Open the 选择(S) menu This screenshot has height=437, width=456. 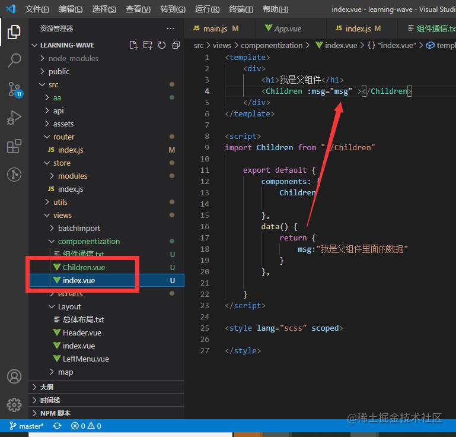click(104, 9)
